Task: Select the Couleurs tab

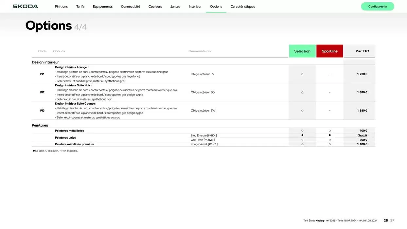Action: coord(155,7)
